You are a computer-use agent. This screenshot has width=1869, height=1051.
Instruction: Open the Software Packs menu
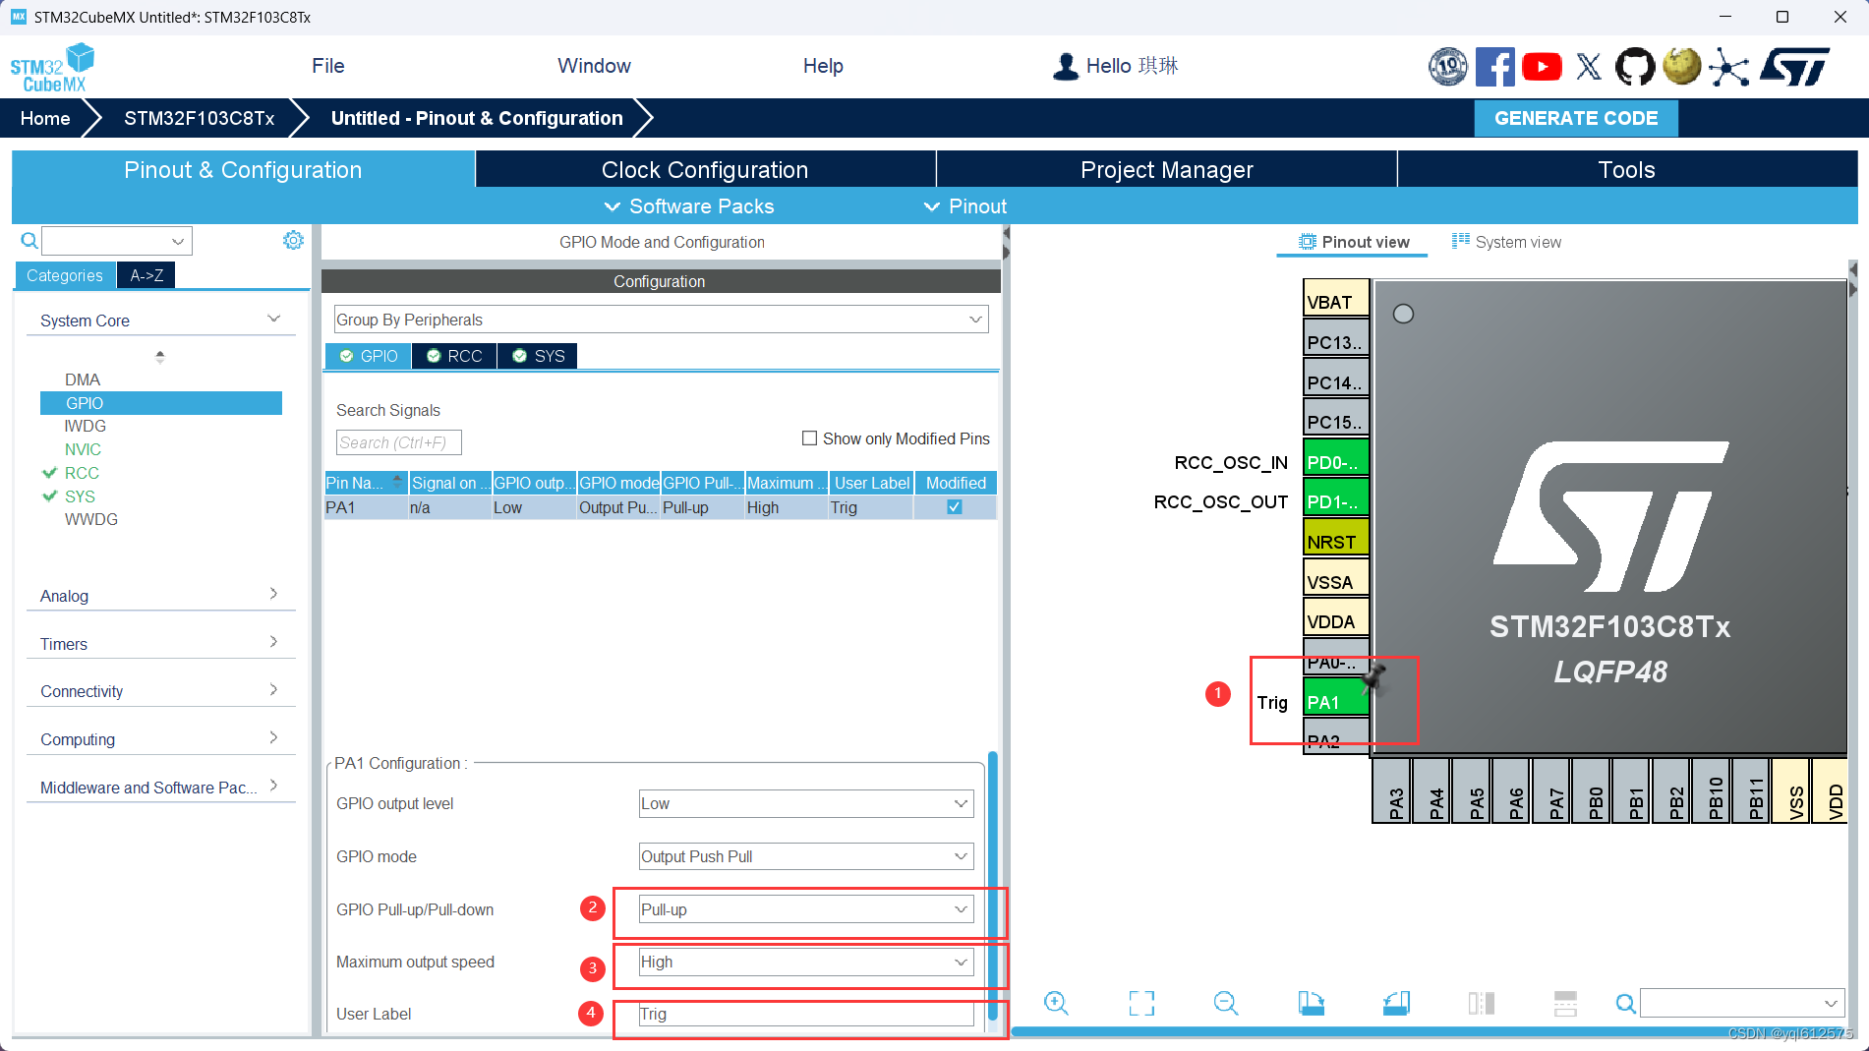tap(689, 206)
